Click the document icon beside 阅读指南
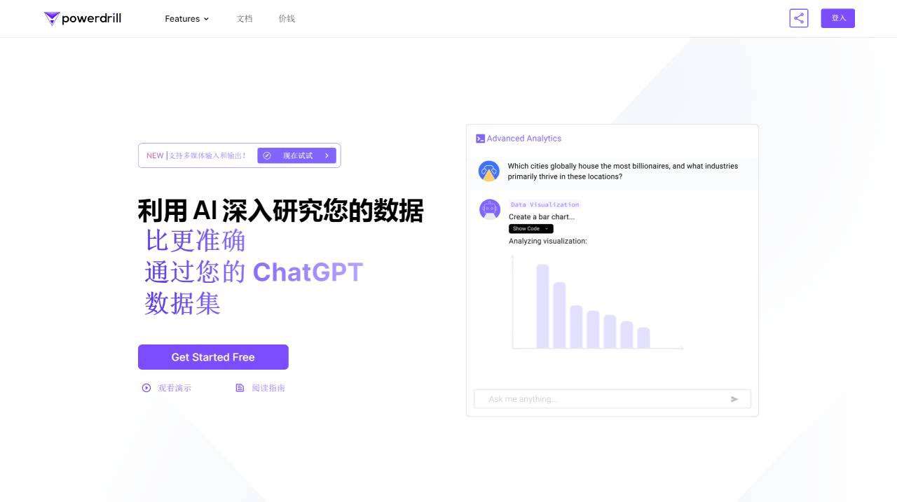 point(240,388)
